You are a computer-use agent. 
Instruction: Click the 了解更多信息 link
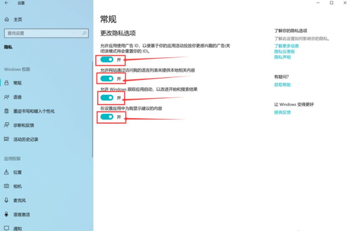tap(286, 46)
